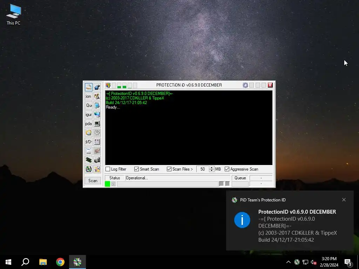The image size is (359, 269).
Task: Click the Protection ID taskbar button
Action: tap(77, 262)
